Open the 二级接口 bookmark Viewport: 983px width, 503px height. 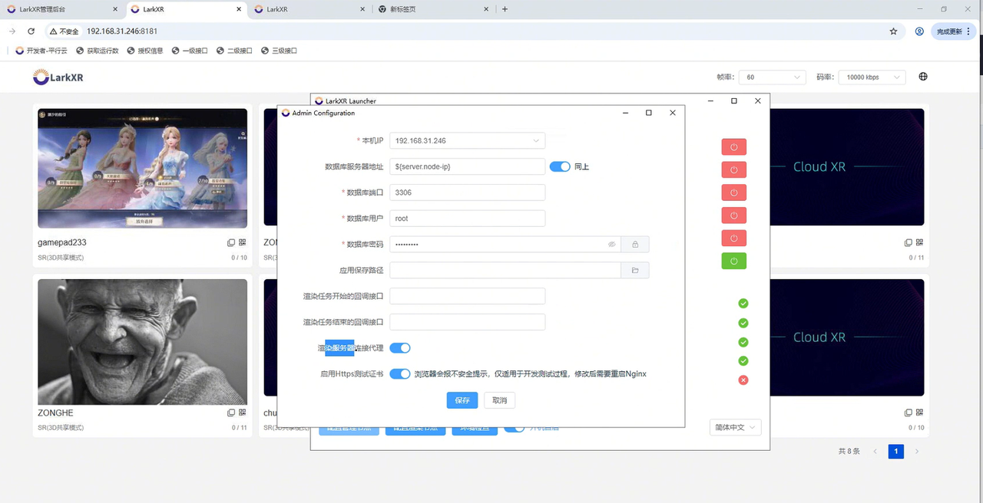(234, 51)
